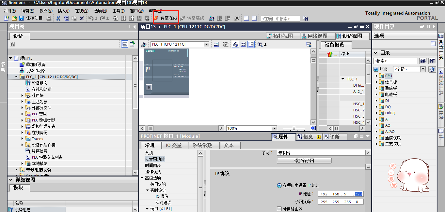Image resolution: width=445 pixels, height=212 pixels.
Task: Click the 保存项目 save icon
Action: pos(21,18)
